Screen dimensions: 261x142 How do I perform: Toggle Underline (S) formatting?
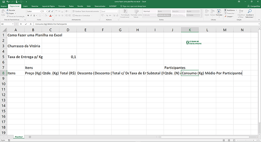[34, 16]
